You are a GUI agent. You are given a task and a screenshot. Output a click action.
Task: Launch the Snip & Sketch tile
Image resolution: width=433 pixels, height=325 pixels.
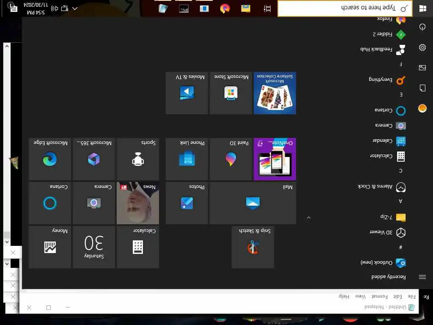tap(253, 247)
